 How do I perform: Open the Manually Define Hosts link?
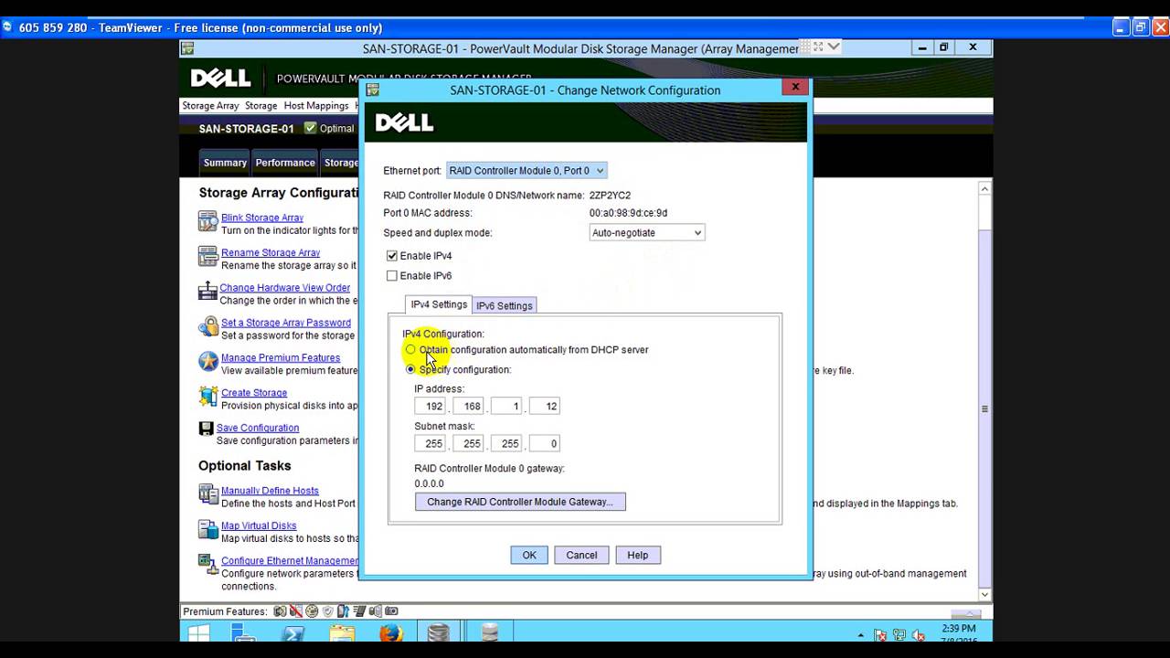(x=270, y=491)
